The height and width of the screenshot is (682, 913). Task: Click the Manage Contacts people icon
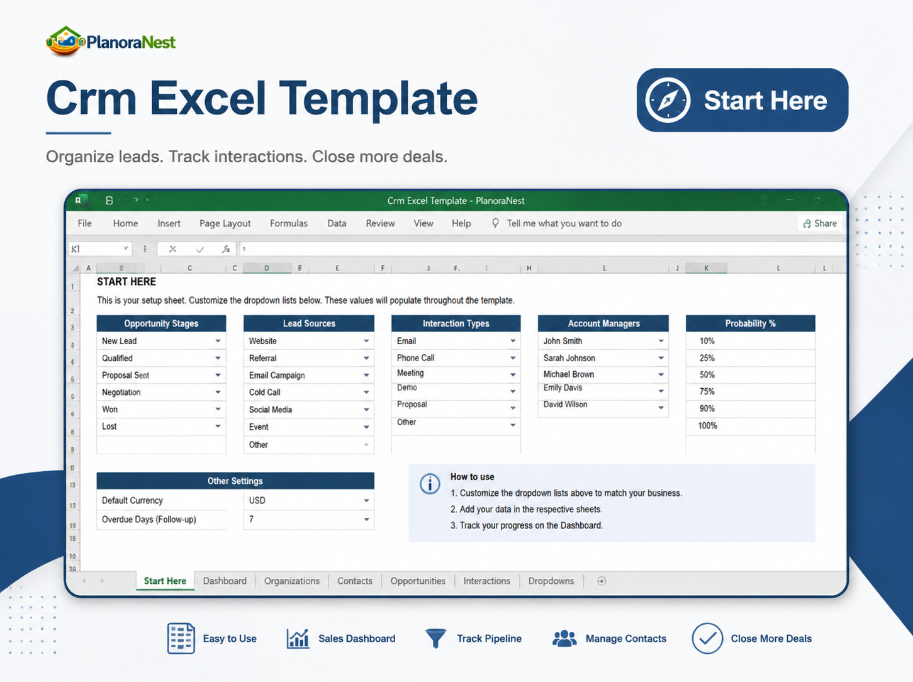coord(564,639)
